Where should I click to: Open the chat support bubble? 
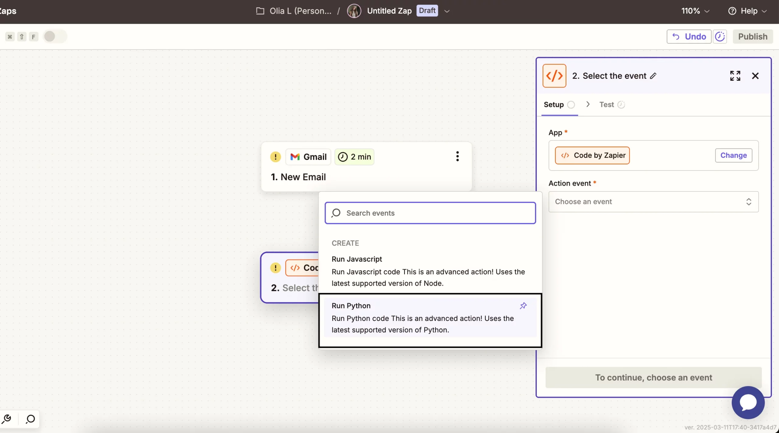click(x=748, y=403)
